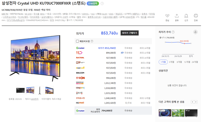Click the 최저가 853,760원 Gmarket price

click(107, 48)
